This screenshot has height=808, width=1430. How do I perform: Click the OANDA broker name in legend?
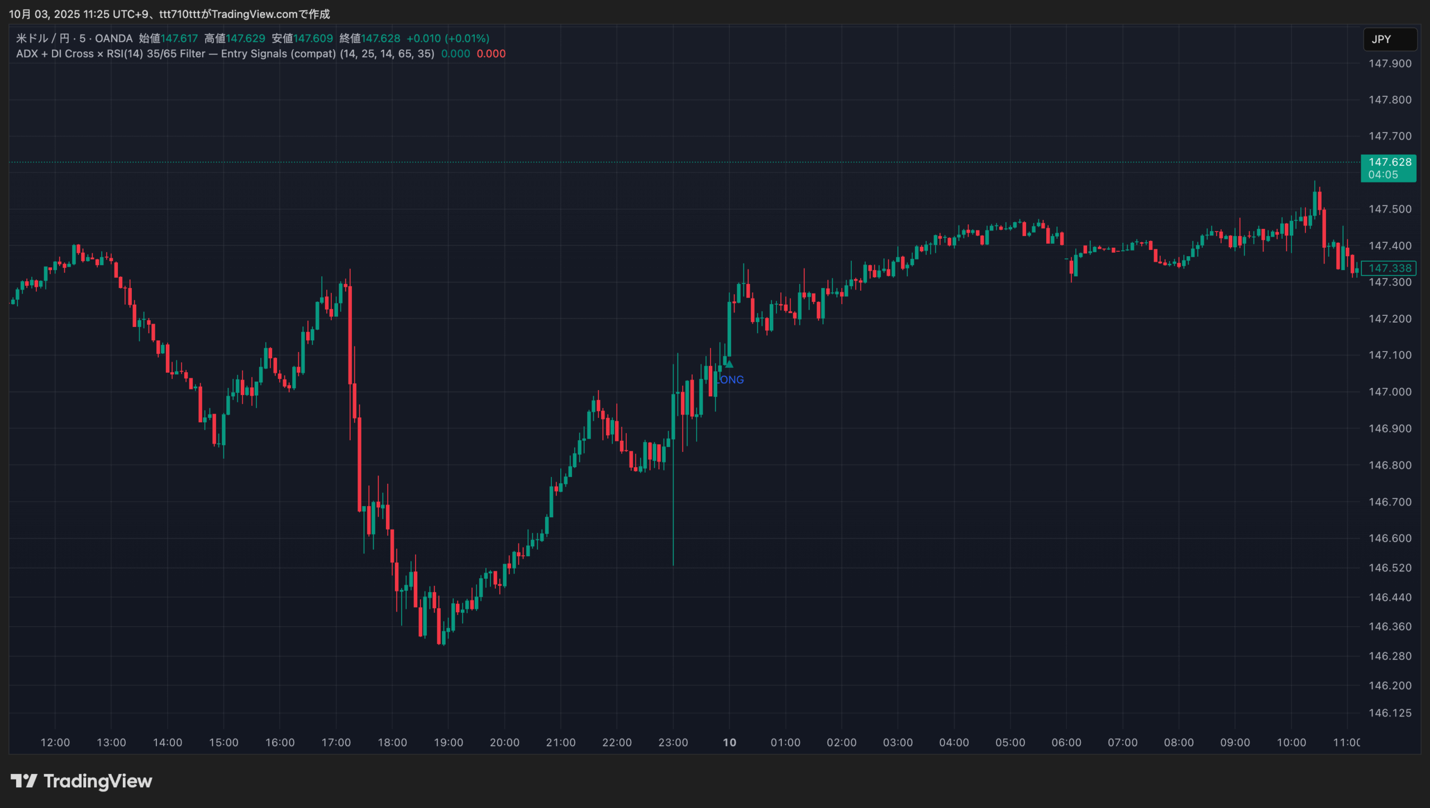[x=113, y=39]
